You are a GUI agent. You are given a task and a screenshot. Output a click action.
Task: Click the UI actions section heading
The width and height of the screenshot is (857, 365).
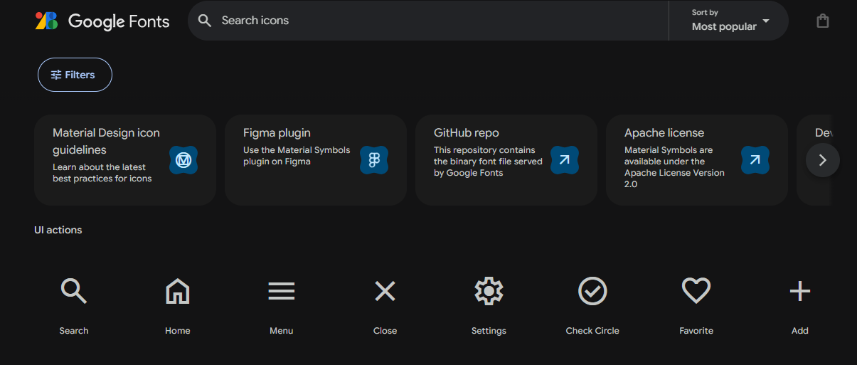coord(58,230)
